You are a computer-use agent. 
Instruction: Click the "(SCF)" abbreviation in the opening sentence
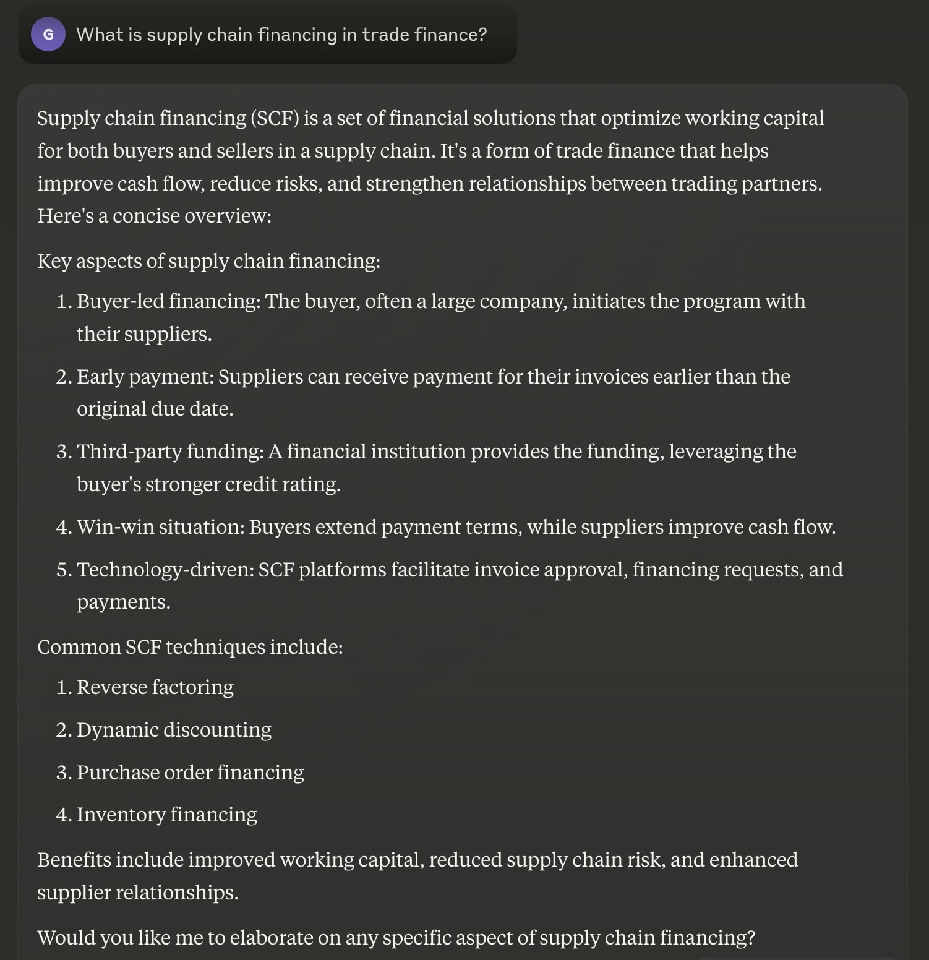click(x=275, y=118)
